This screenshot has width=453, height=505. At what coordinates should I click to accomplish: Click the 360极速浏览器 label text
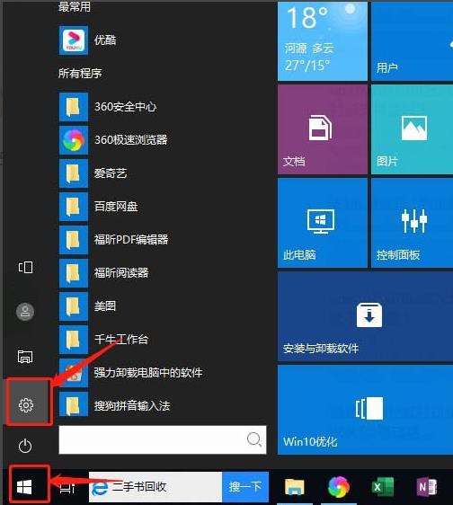131,139
